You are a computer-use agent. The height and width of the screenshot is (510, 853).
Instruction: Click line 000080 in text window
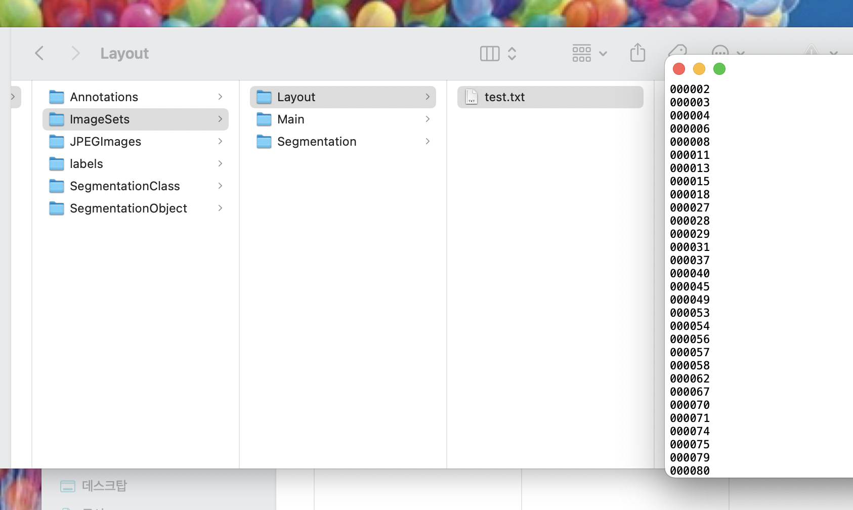(x=690, y=471)
